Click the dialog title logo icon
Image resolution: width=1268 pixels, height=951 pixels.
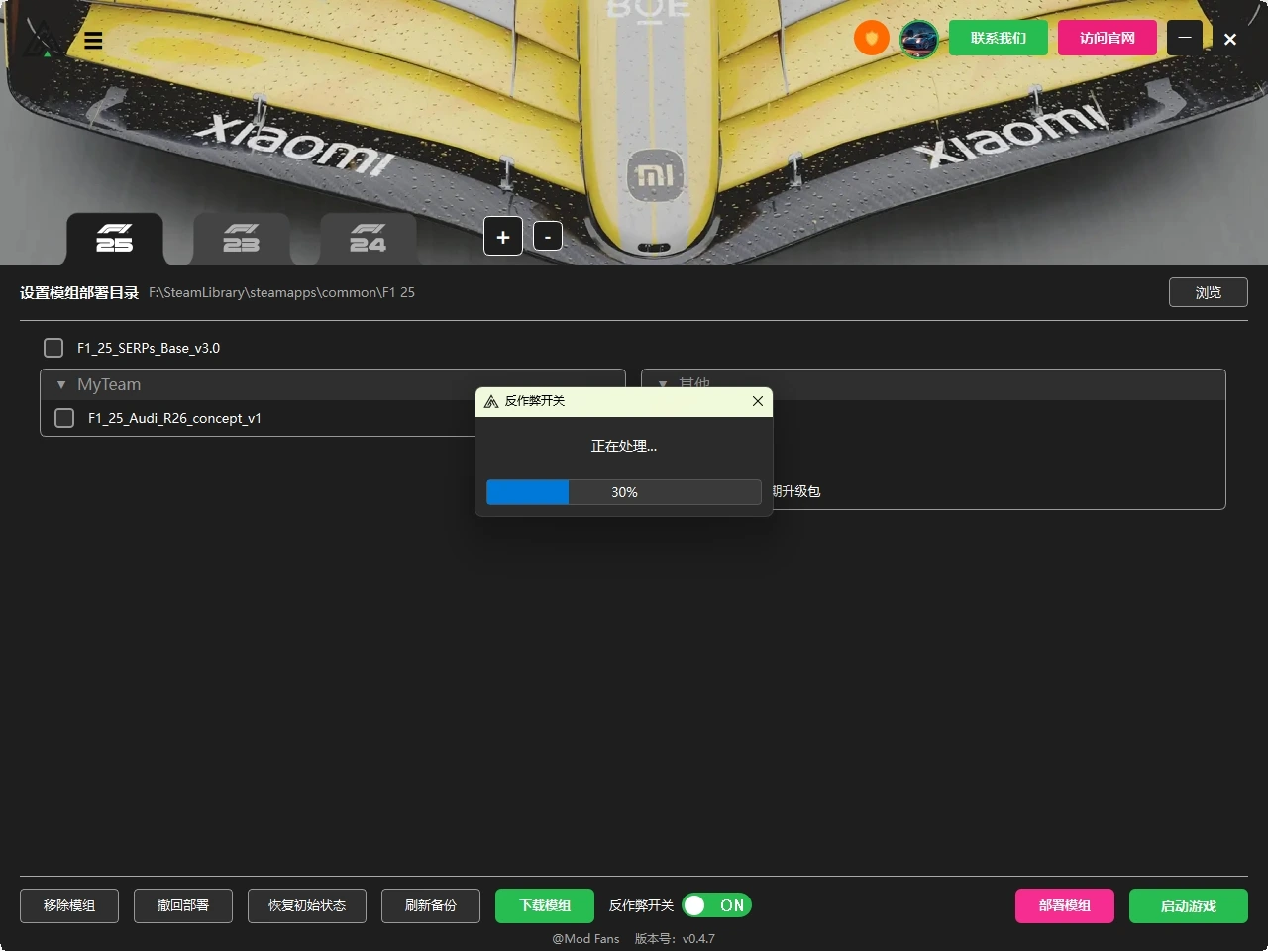(491, 401)
